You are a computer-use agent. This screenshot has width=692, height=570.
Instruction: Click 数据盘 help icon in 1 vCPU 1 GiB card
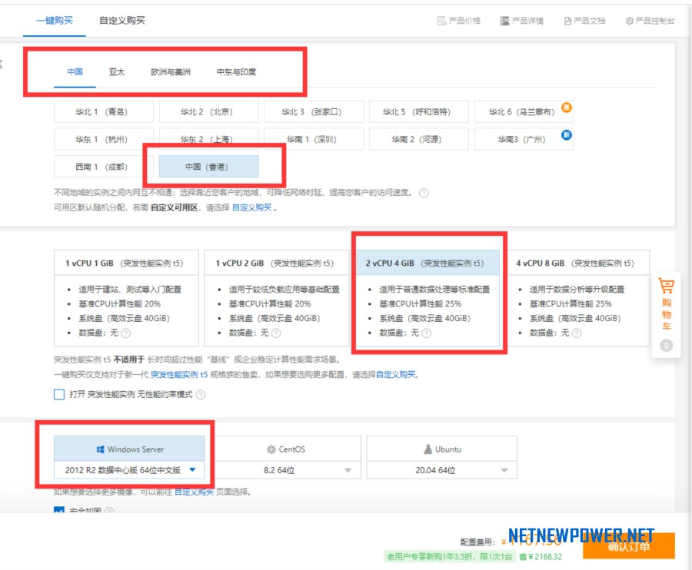126,333
